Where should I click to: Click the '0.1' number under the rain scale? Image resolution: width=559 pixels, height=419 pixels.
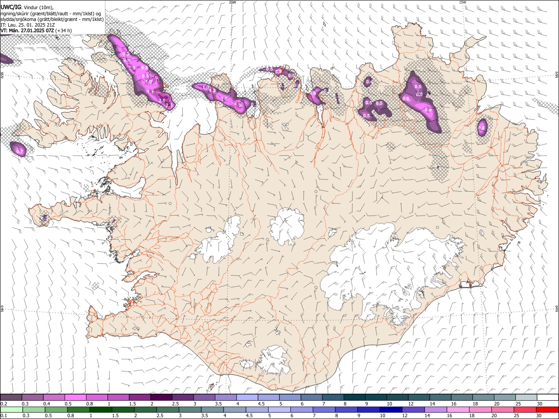[x=3, y=416]
